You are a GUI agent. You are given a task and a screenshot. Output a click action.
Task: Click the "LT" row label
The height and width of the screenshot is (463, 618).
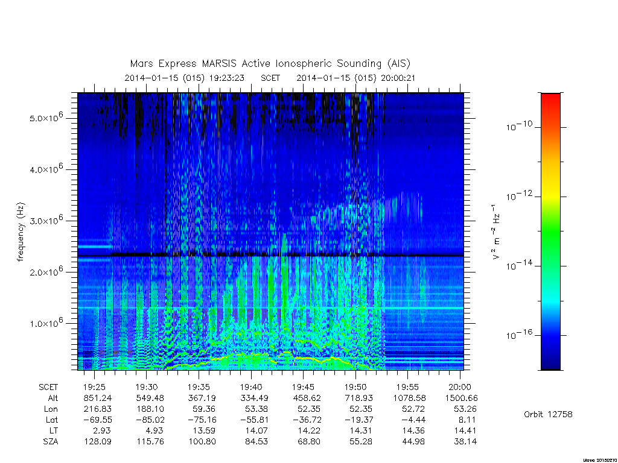pos(53,430)
